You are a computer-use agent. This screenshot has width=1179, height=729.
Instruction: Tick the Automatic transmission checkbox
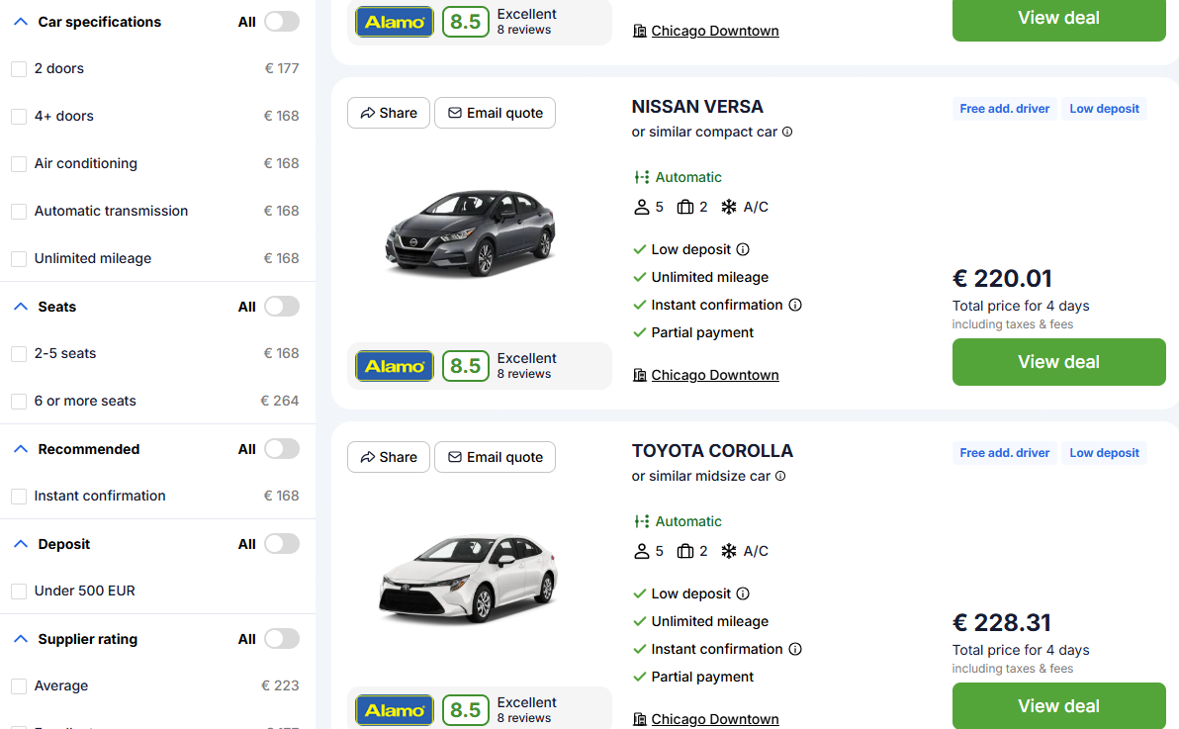coord(19,212)
